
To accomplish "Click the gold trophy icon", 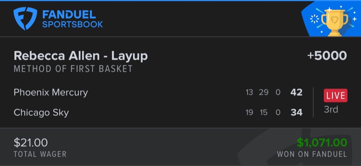I will [335, 20].
